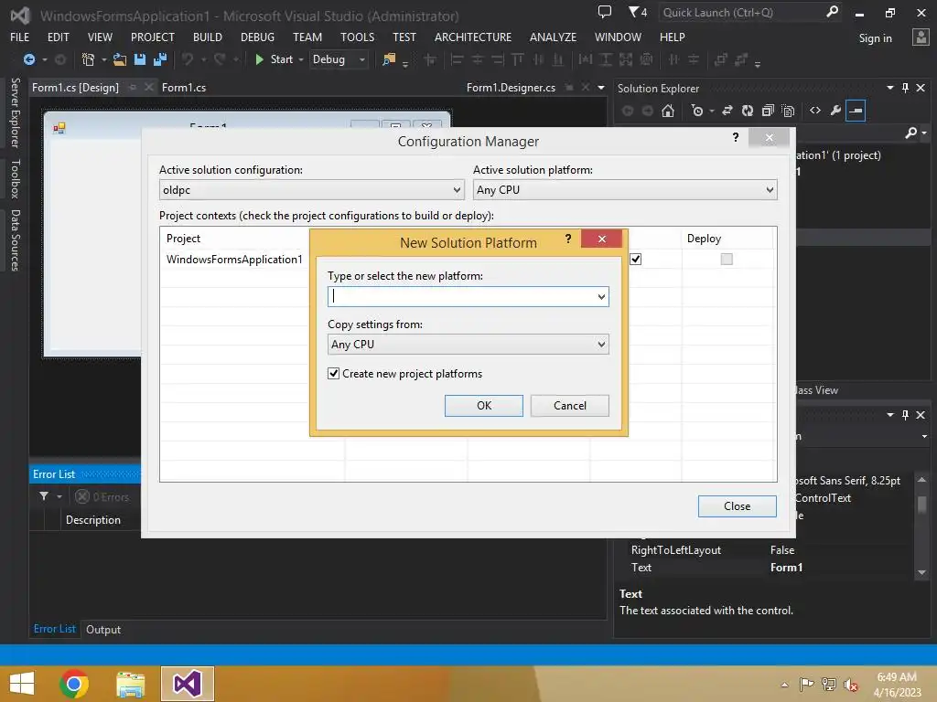The image size is (937, 702).
Task: Click the Find in Files toolbar icon
Action: 389,59
